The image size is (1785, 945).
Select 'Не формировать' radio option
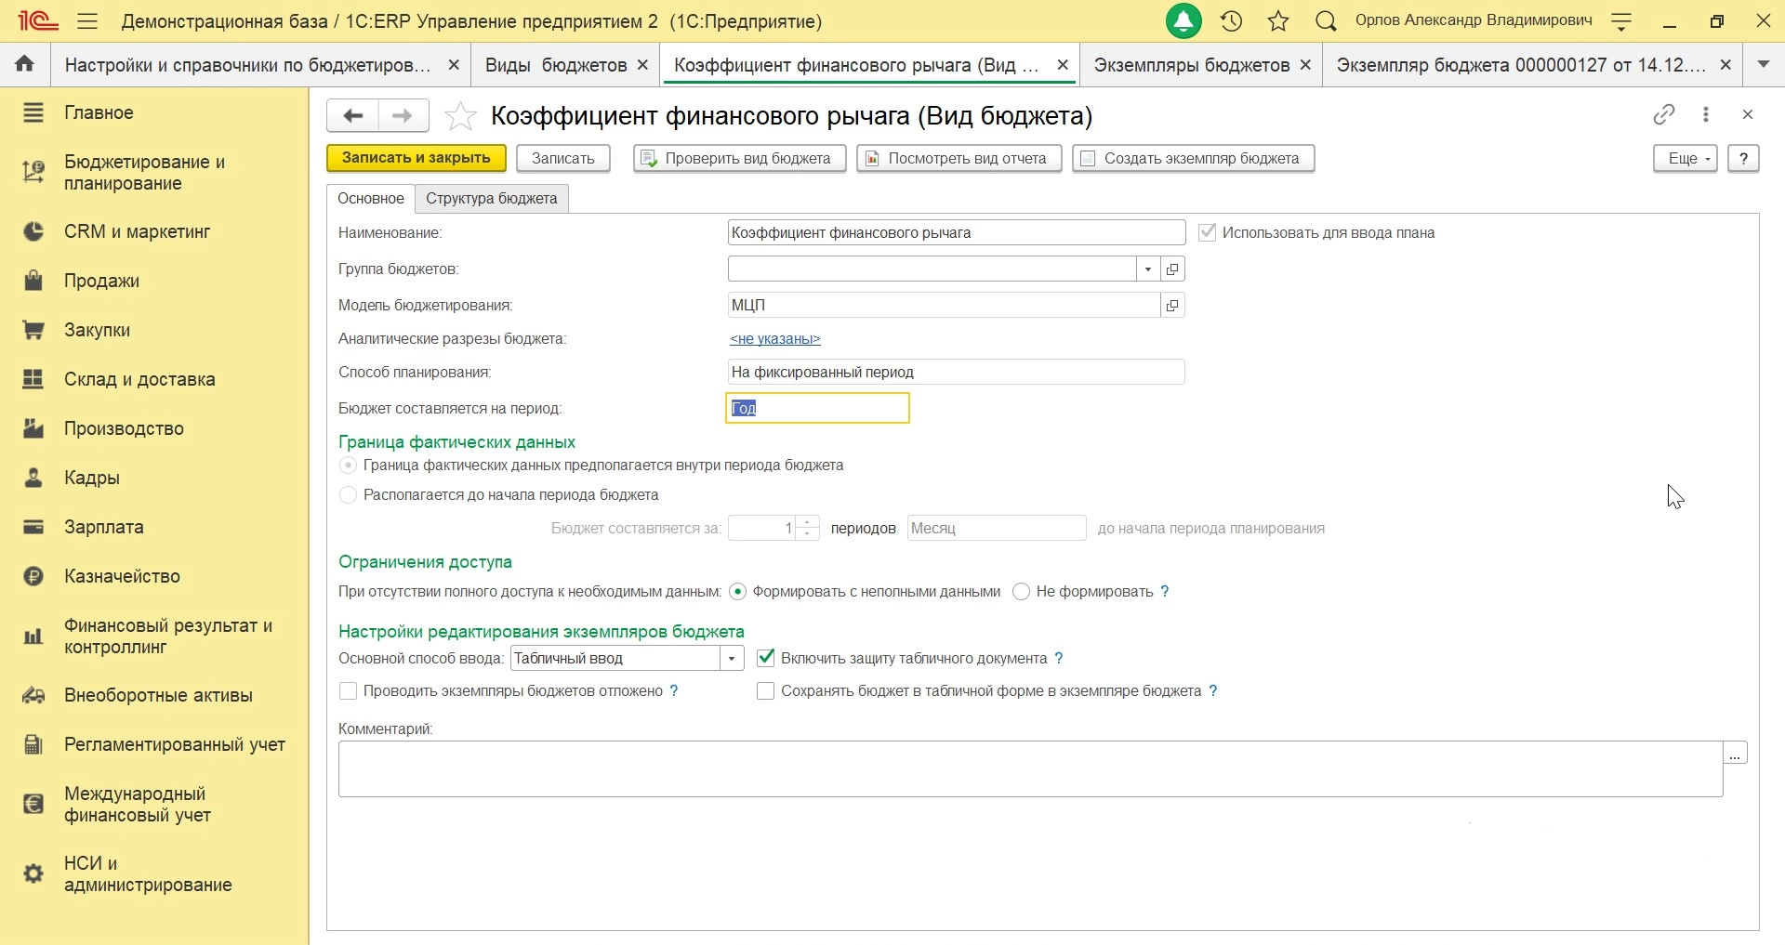(x=1022, y=592)
